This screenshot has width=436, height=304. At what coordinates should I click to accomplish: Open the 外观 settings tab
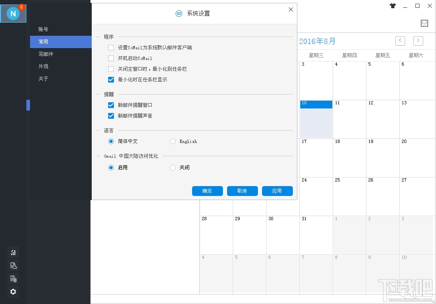(61, 67)
